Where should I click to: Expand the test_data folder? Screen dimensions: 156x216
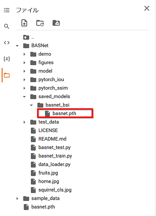coord(24,122)
